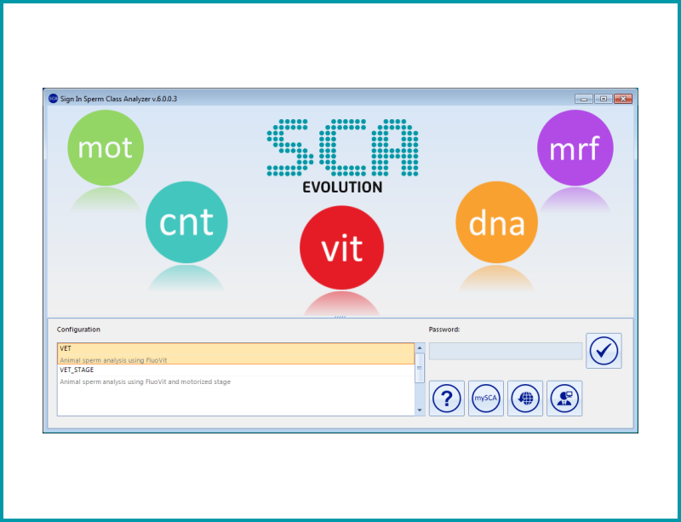
Task: Click the green mot module circle
Action: pos(106,148)
